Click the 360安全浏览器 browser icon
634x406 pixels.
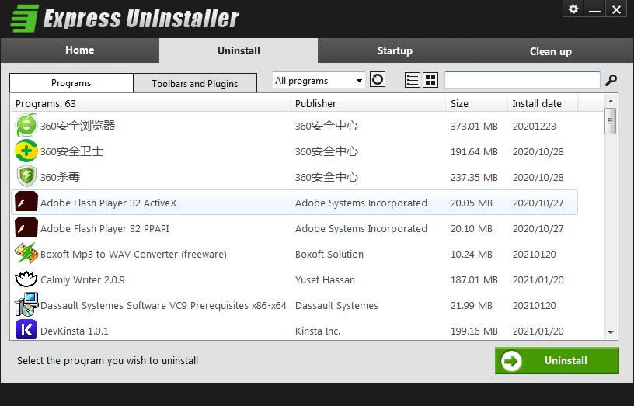tap(26, 125)
